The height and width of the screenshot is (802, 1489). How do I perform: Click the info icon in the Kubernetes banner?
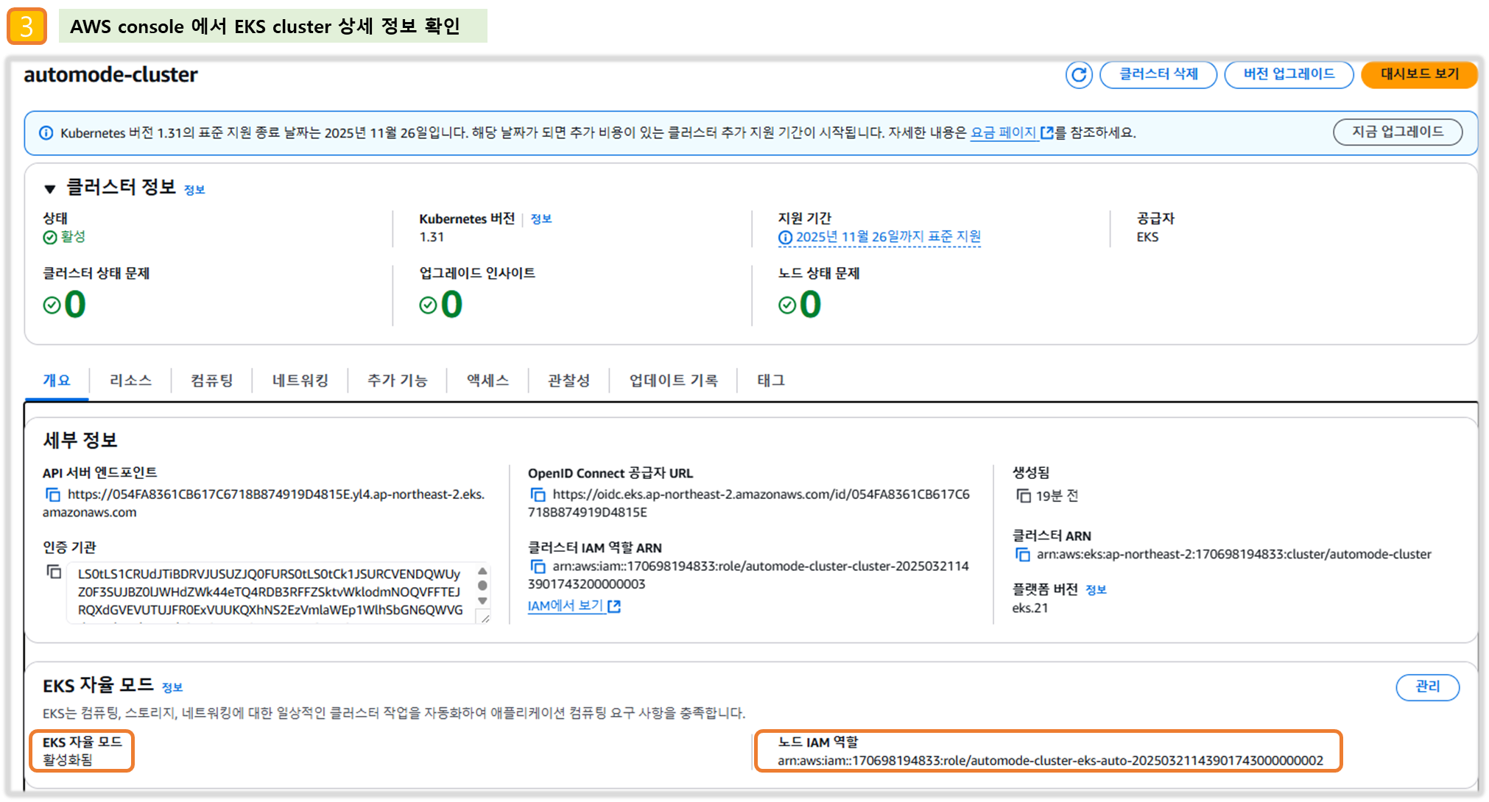pyautogui.click(x=46, y=133)
